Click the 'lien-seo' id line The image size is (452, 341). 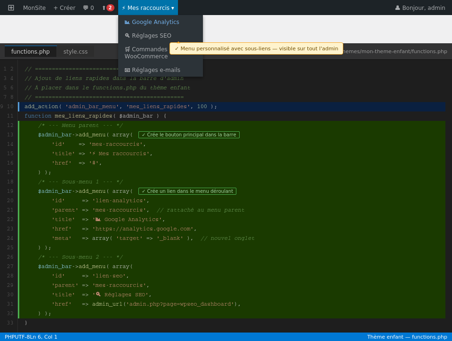tap(90, 276)
